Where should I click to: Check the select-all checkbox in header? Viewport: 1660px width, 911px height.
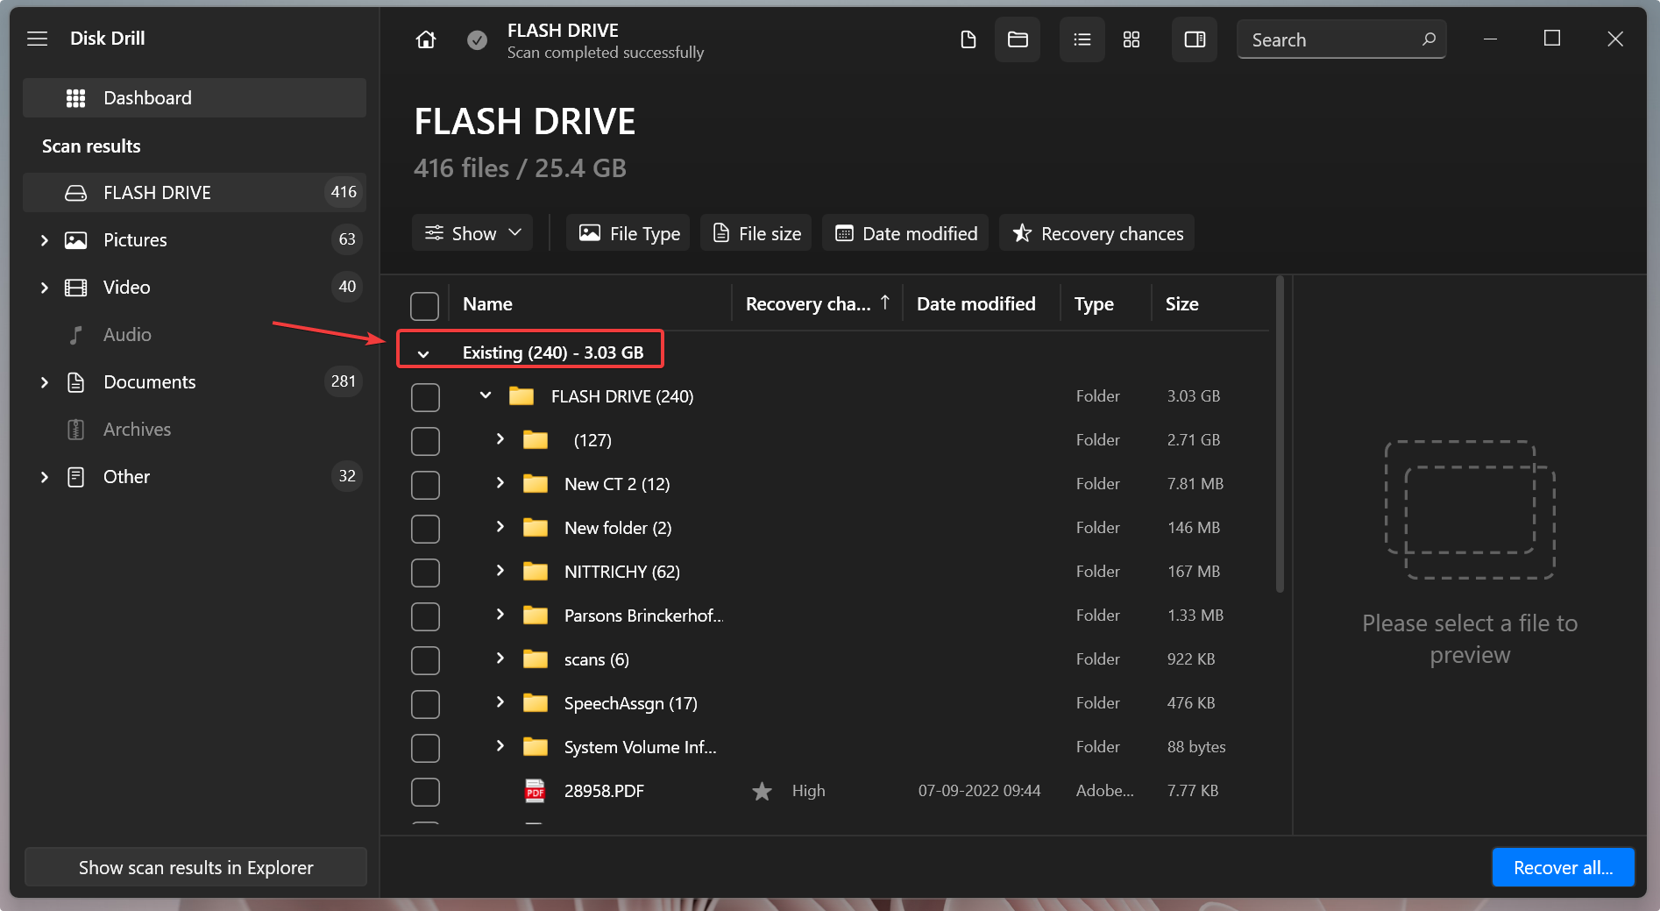[425, 305]
